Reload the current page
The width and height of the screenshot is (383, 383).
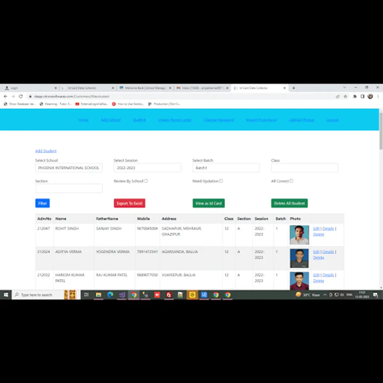click(x=21, y=97)
